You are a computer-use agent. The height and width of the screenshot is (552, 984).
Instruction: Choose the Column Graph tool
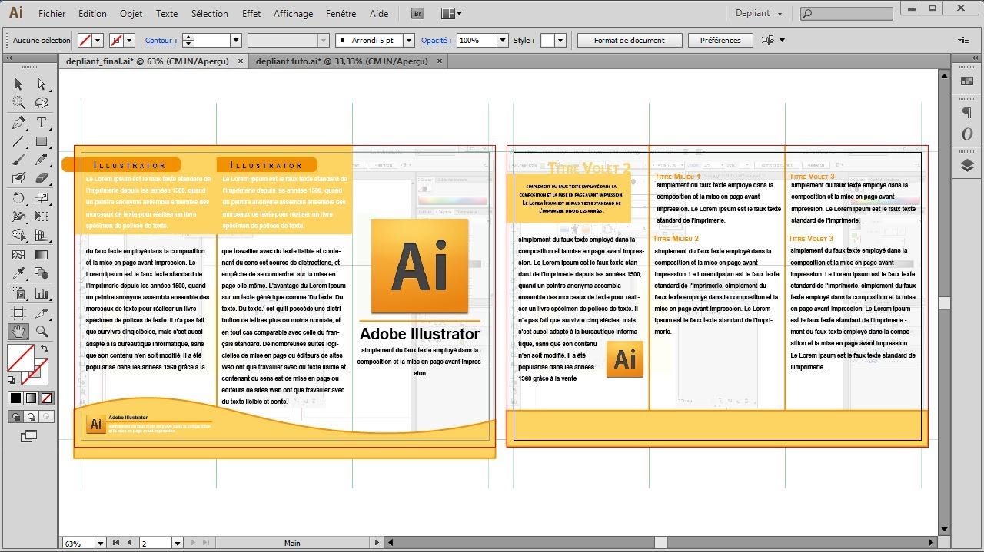point(42,293)
